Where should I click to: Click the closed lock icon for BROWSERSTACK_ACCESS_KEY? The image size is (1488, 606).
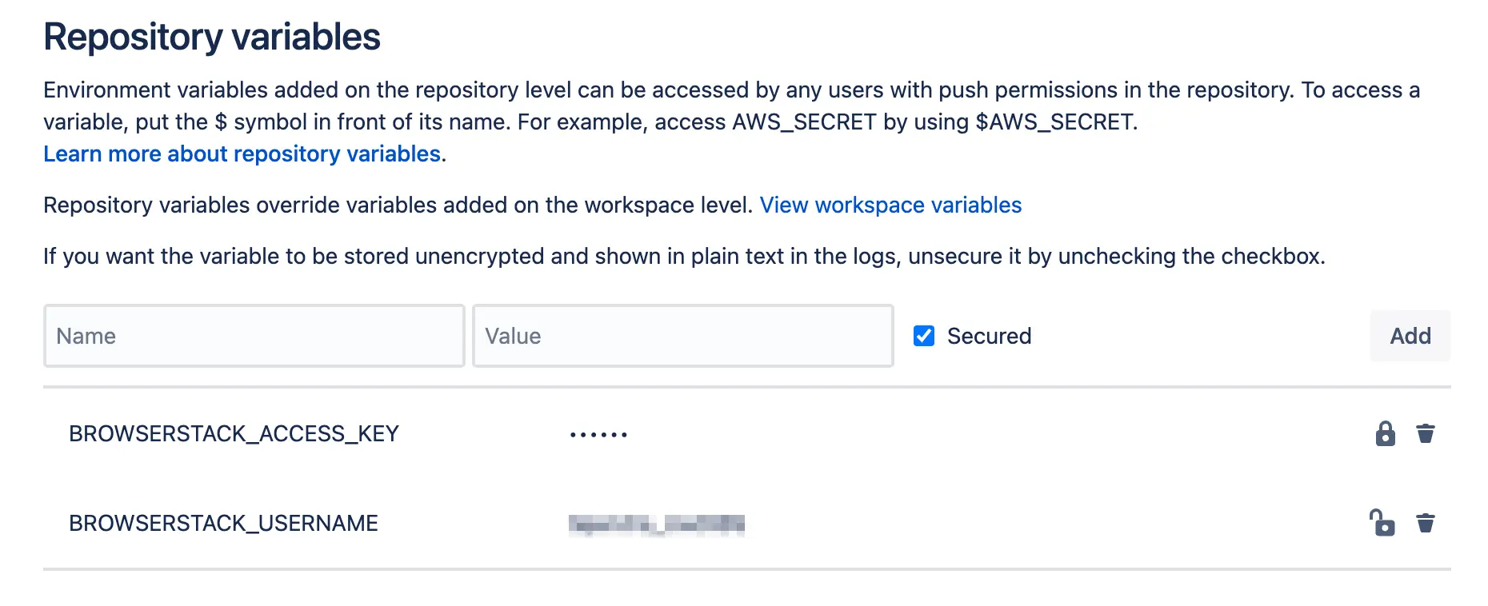[1385, 434]
